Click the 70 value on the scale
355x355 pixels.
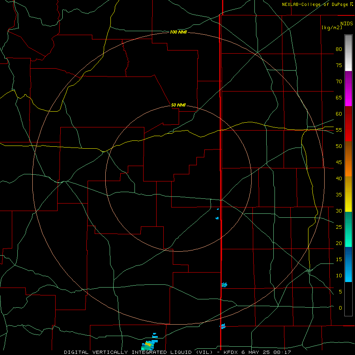point(339,82)
